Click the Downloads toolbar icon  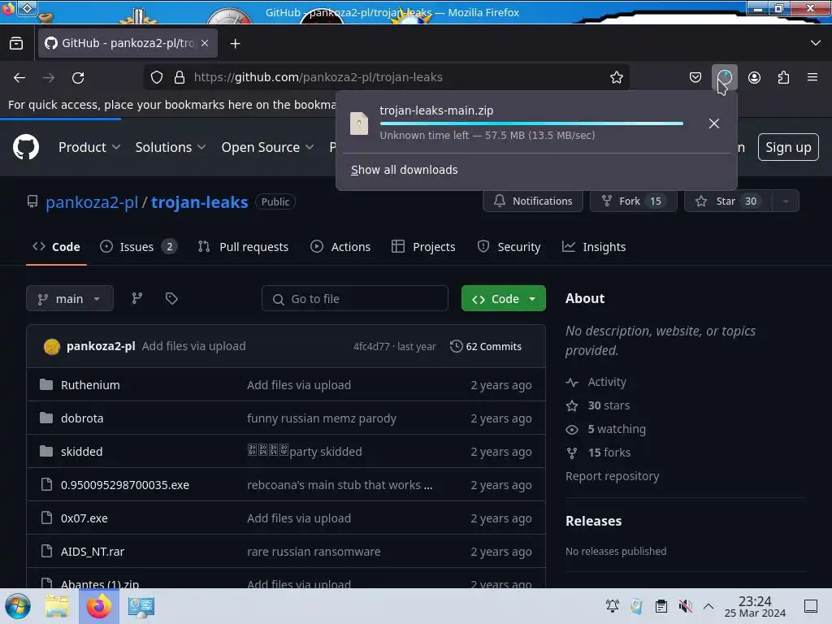pos(724,77)
